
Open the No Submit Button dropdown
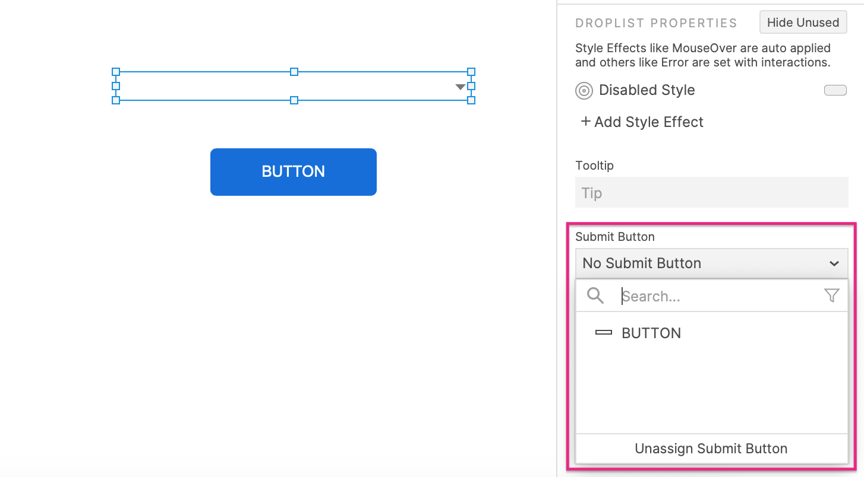point(711,263)
